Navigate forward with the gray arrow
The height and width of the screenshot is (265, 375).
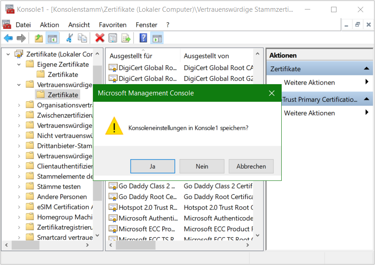pyautogui.click(x=21, y=38)
